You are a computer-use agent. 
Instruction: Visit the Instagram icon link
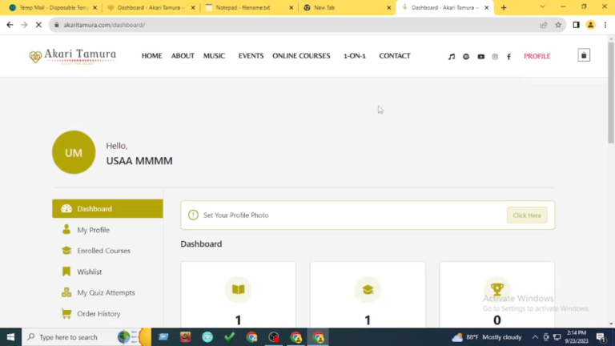point(495,57)
